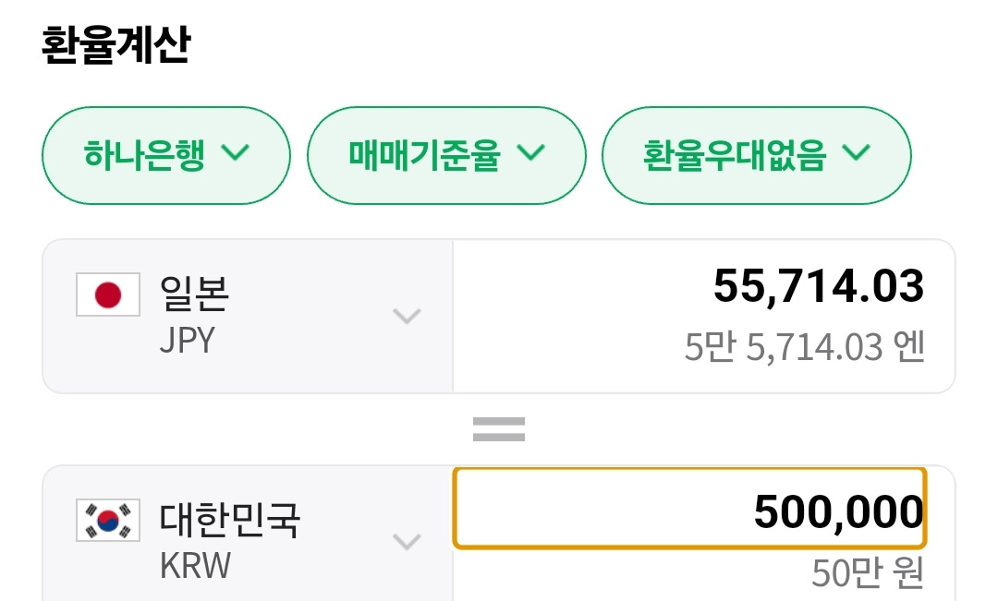Focus the KRW amount field showing 500,000
The height and width of the screenshot is (601, 998).
click(688, 510)
